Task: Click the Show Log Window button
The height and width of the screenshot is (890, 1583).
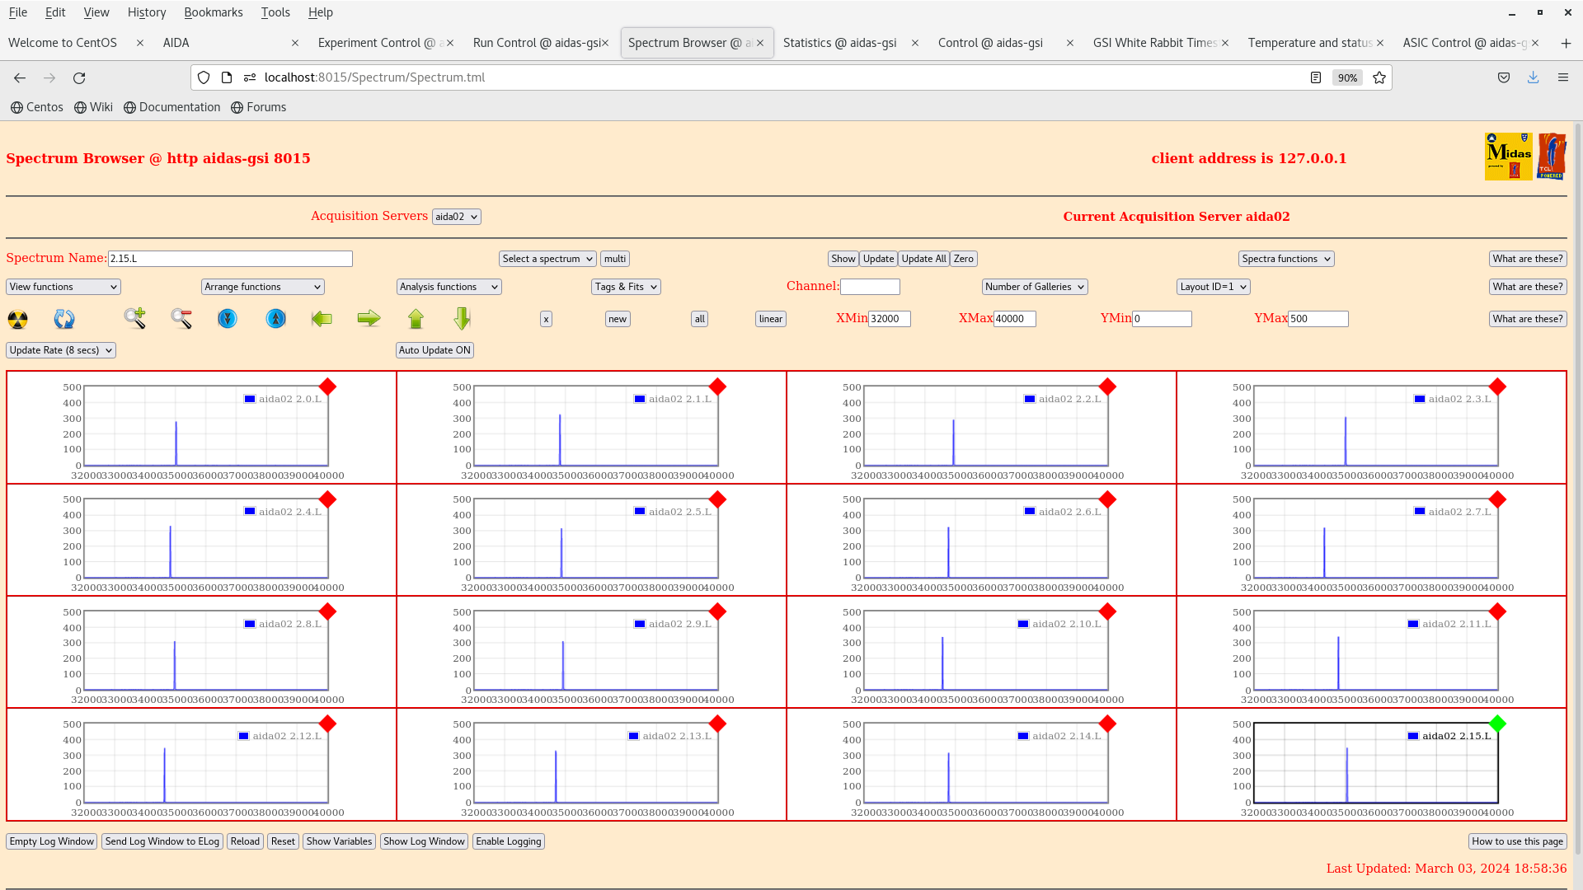Action: click(x=424, y=841)
